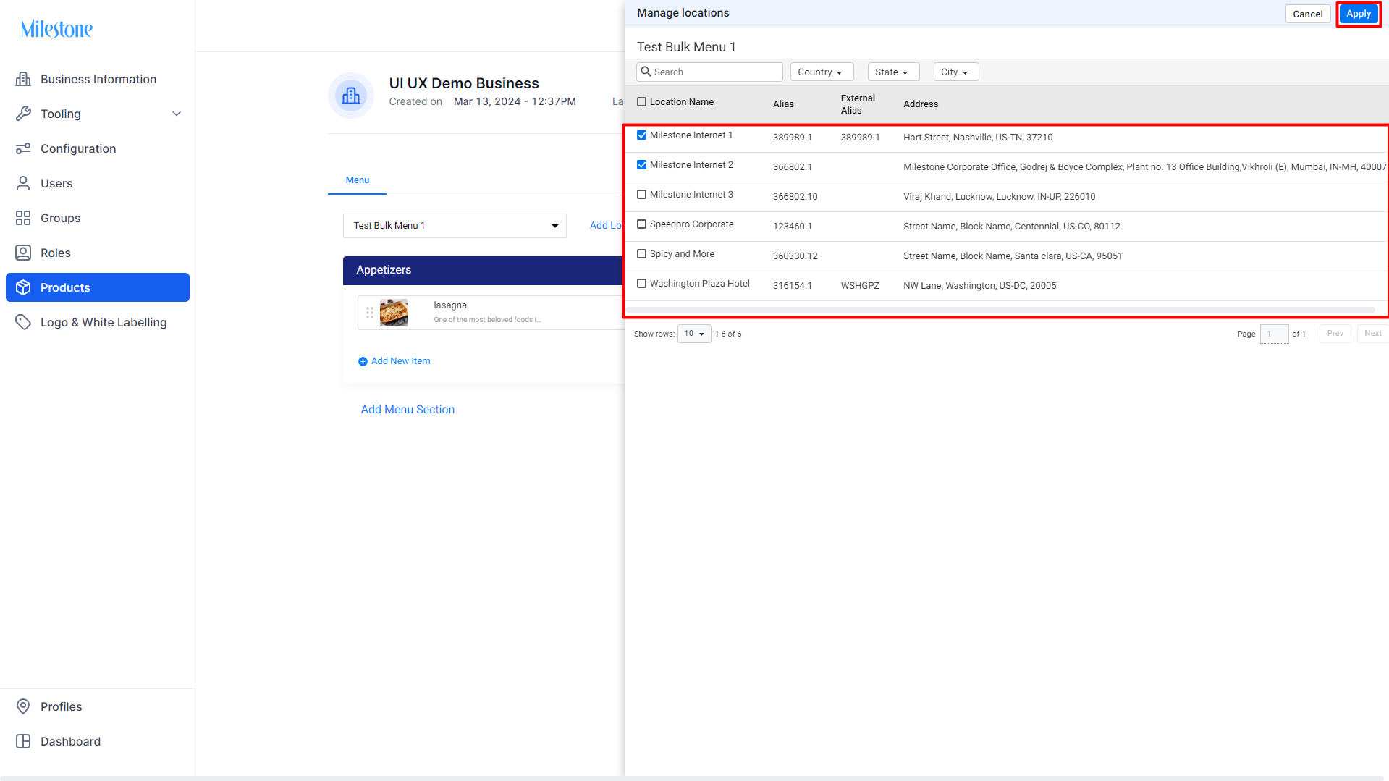Uncheck Milestone Internet 1 checkbox
Image resolution: width=1389 pixels, height=781 pixels.
tap(641, 135)
